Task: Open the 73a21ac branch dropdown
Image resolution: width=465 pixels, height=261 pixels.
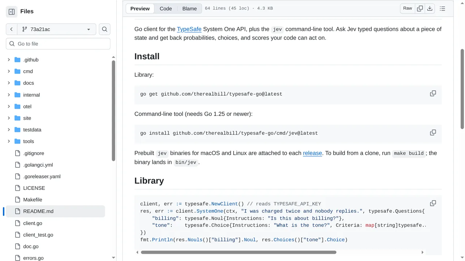Action: point(57,29)
